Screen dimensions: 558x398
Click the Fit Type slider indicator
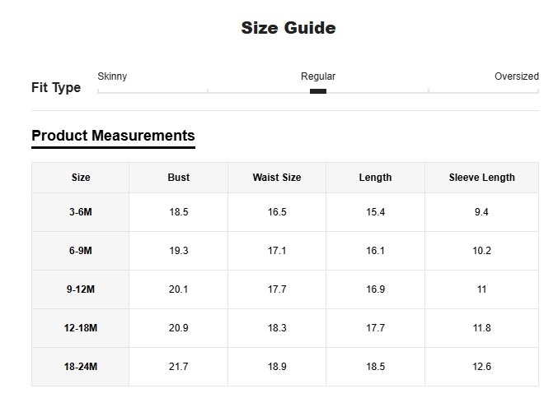pos(318,91)
